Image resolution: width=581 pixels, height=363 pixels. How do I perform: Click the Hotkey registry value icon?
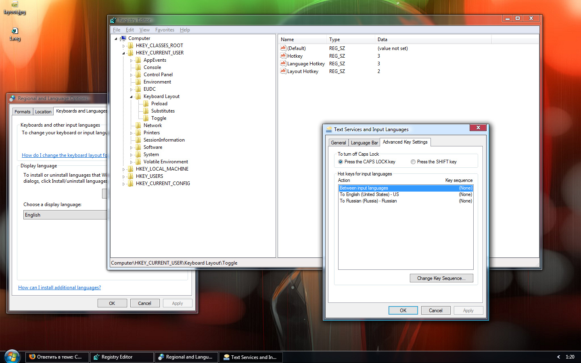coord(283,56)
